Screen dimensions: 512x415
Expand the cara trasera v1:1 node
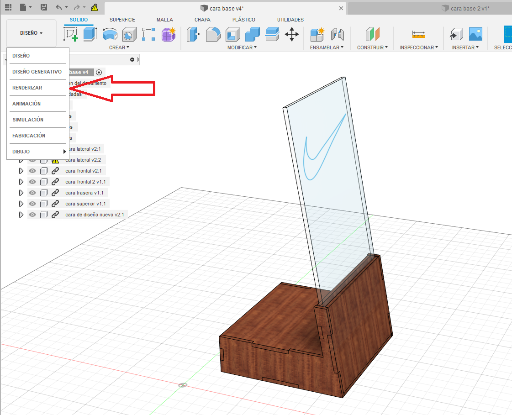[x=21, y=193]
